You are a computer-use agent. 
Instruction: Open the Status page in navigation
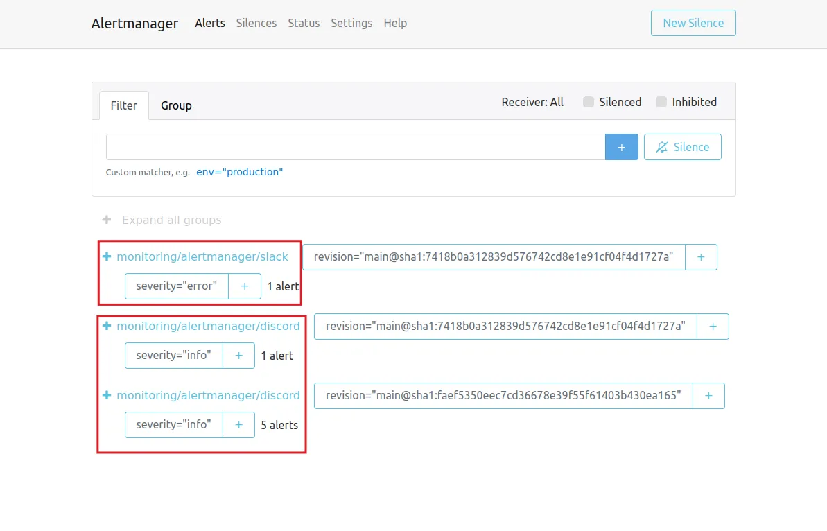pyautogui.click(x=304, y=23)
